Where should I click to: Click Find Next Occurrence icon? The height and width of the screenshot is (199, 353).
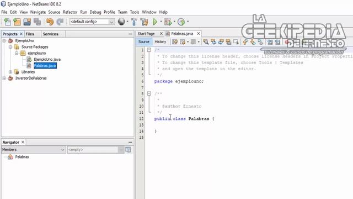(x=221, y=42)
